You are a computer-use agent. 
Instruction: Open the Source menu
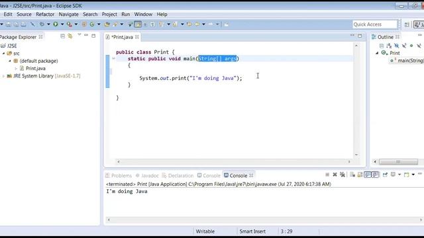click(x=24, y=15)
